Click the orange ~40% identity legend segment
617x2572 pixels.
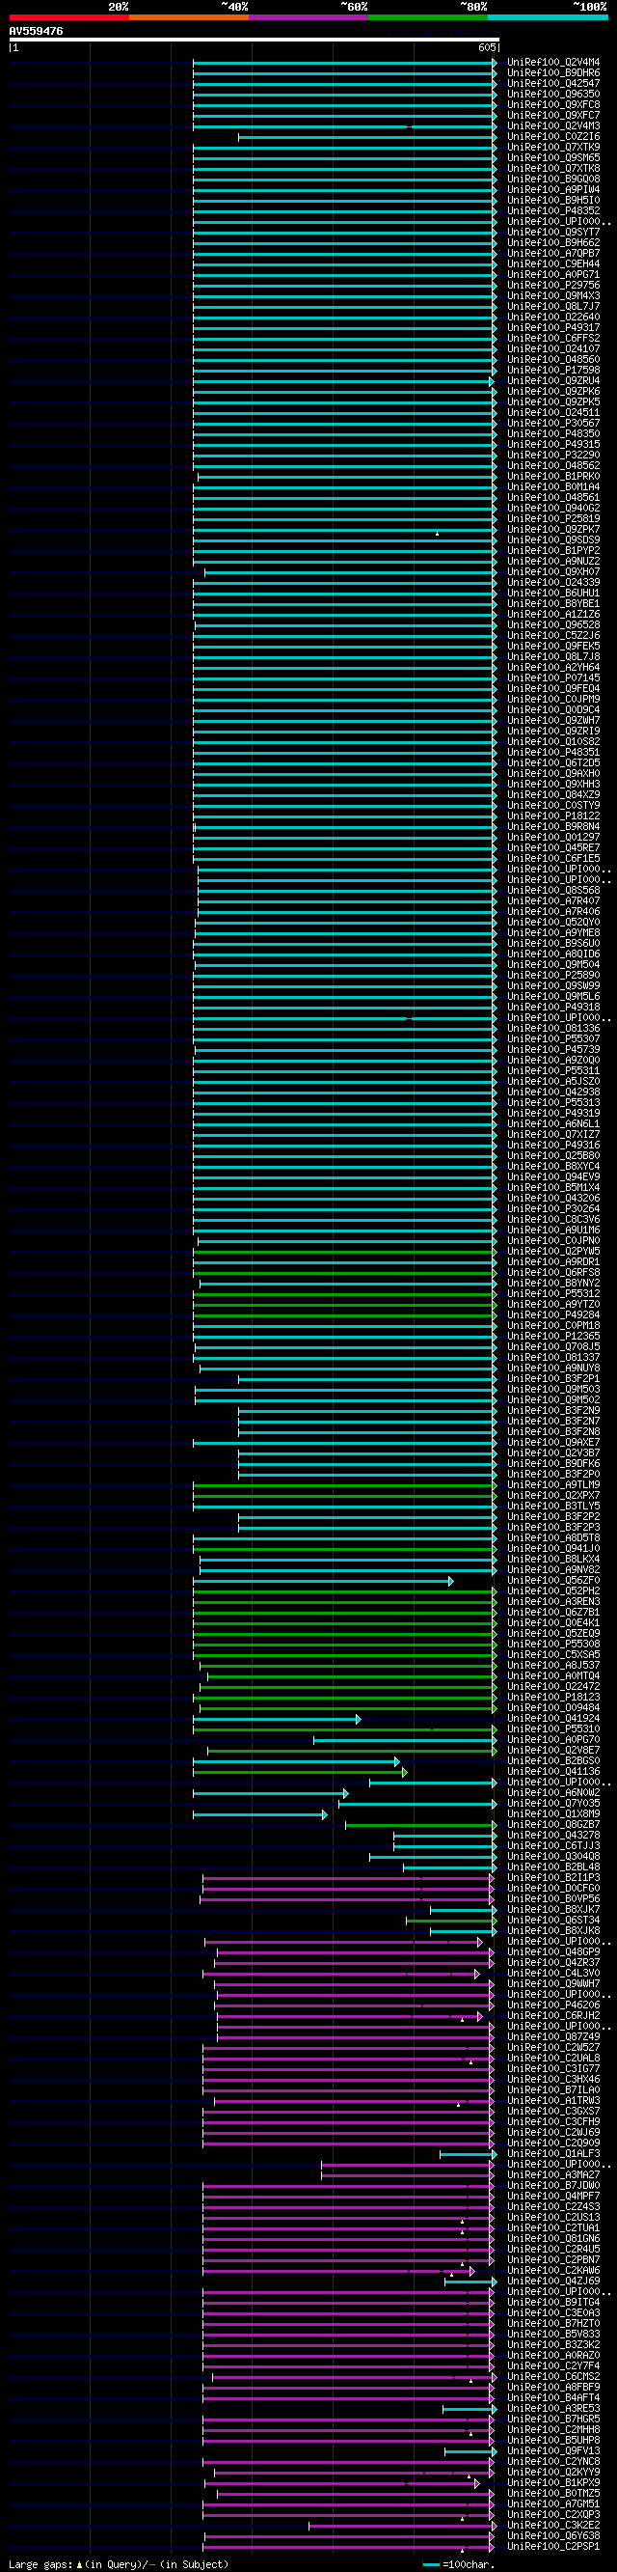tap(189, 17)
